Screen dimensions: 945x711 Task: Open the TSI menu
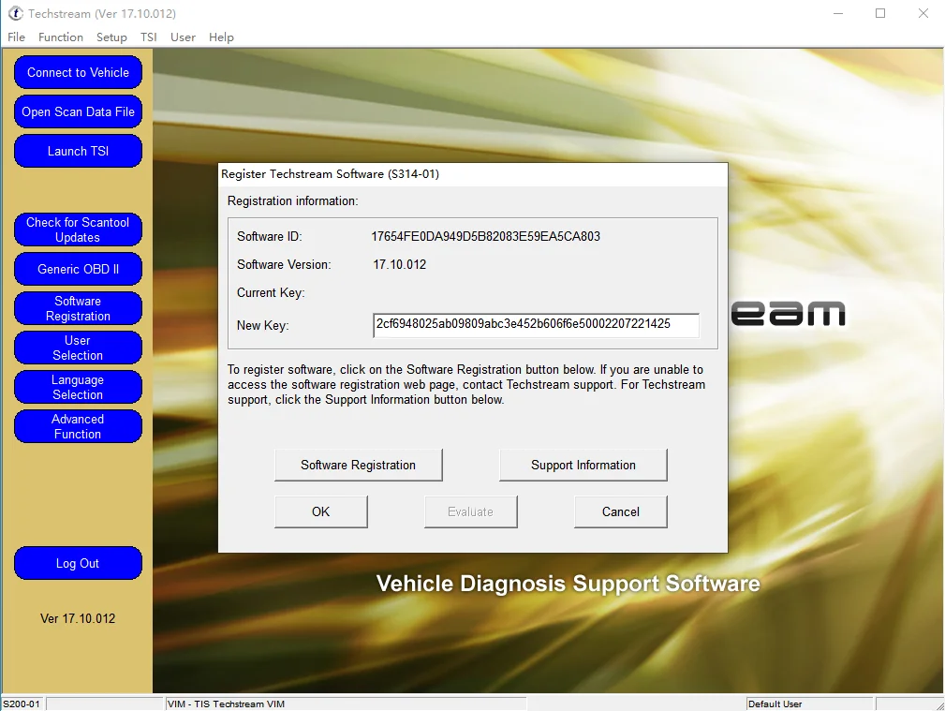tap(149, 37)
